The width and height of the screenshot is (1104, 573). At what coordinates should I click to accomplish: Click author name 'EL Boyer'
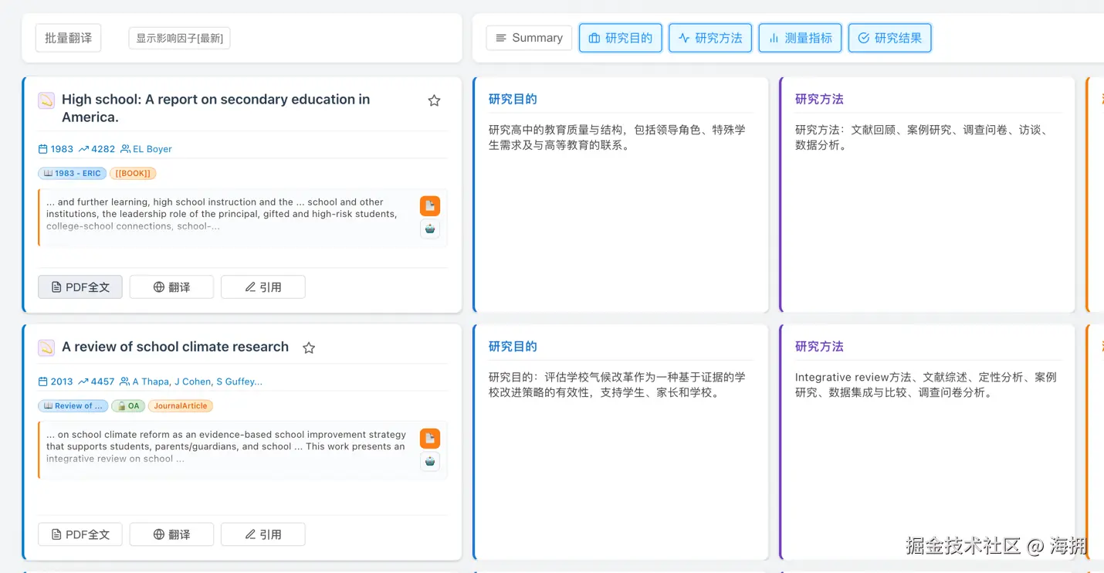pyautogui.click(x=152, y=149)
